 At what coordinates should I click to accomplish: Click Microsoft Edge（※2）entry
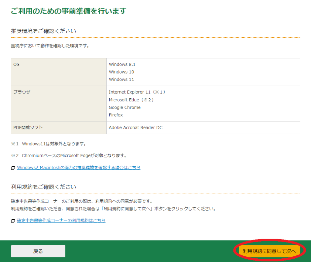[x=131, y=100]
